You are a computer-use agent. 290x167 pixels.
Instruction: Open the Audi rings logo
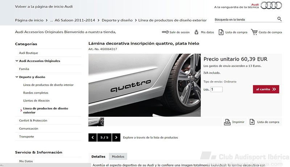click(271, 5)
